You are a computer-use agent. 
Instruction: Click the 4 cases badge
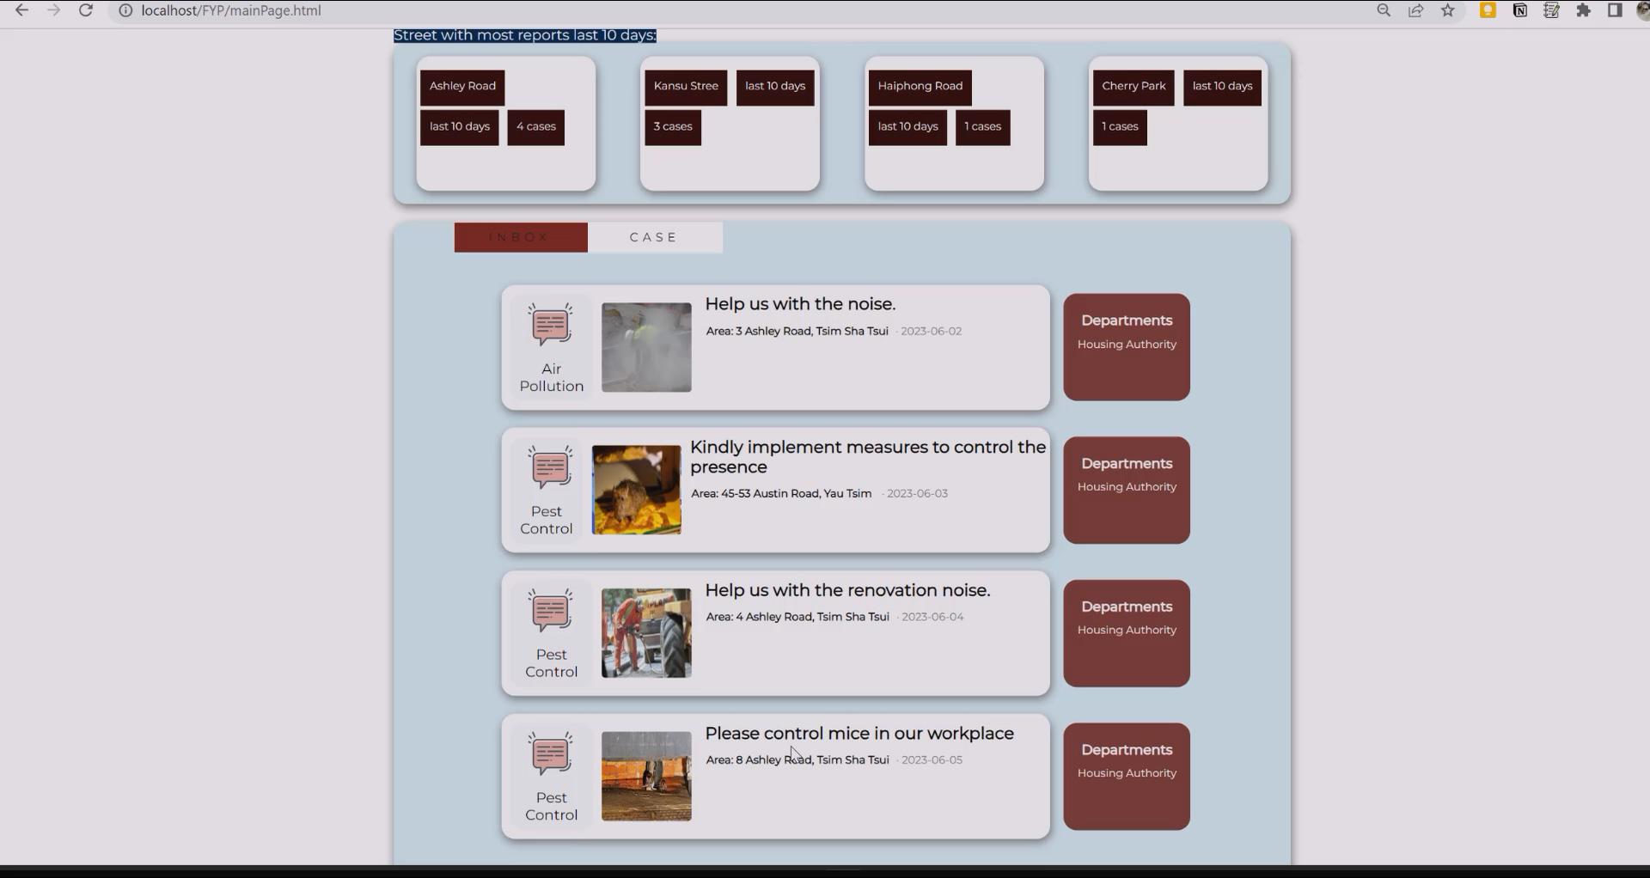click(535, 126)
